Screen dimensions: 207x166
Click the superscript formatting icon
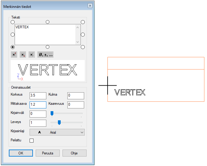[14, 55]
